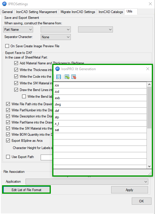Click the vertical scrollbar thumb in format list
The height and width of the screenshot is (214, 155).
coord(149,107)
